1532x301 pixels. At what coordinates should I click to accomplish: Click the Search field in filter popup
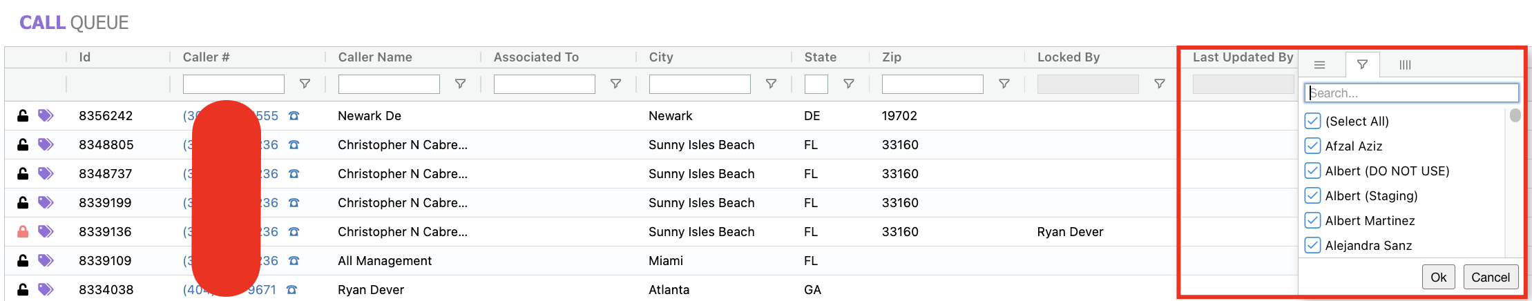pyautogui.click(x=1411, y=93)
